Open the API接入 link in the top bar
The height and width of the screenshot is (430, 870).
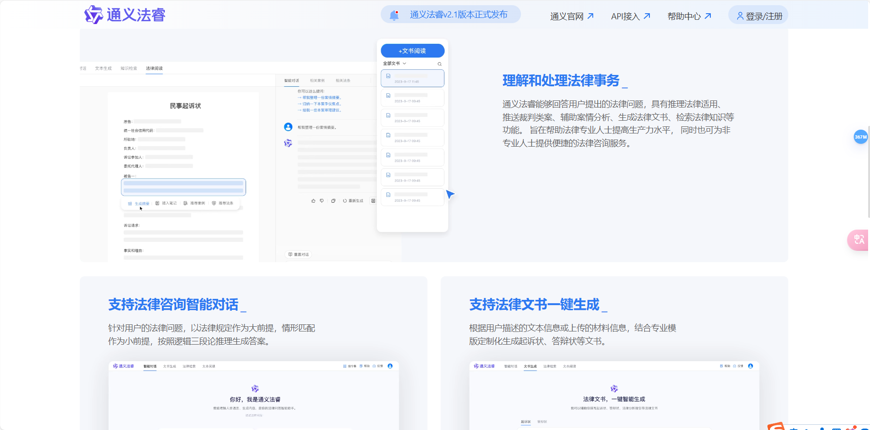(626, 16)
